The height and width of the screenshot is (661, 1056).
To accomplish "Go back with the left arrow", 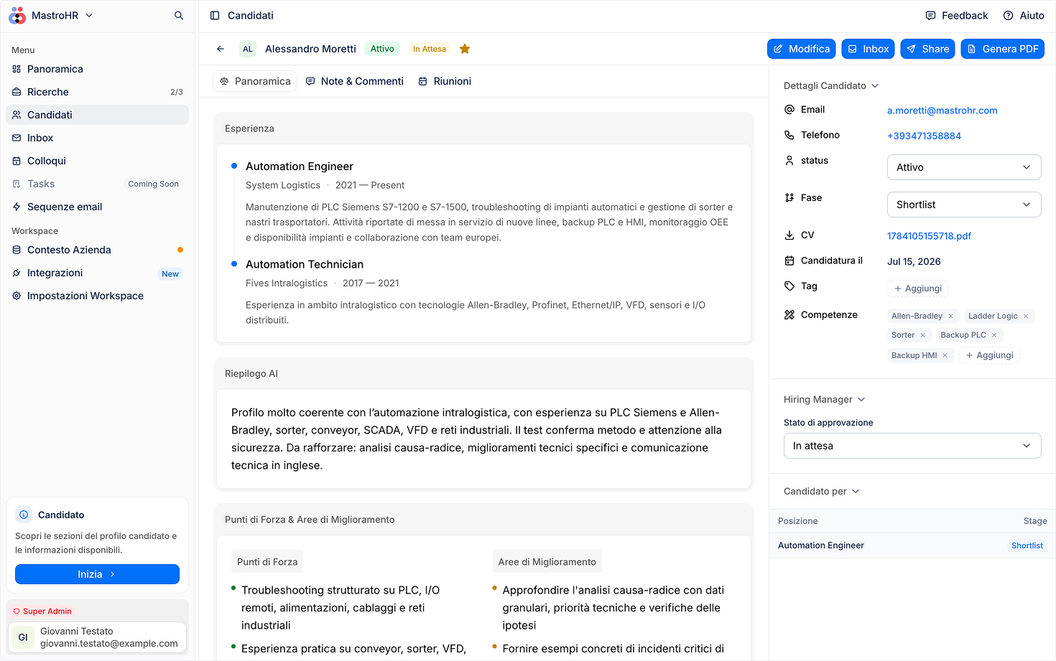I will (221, 49).
